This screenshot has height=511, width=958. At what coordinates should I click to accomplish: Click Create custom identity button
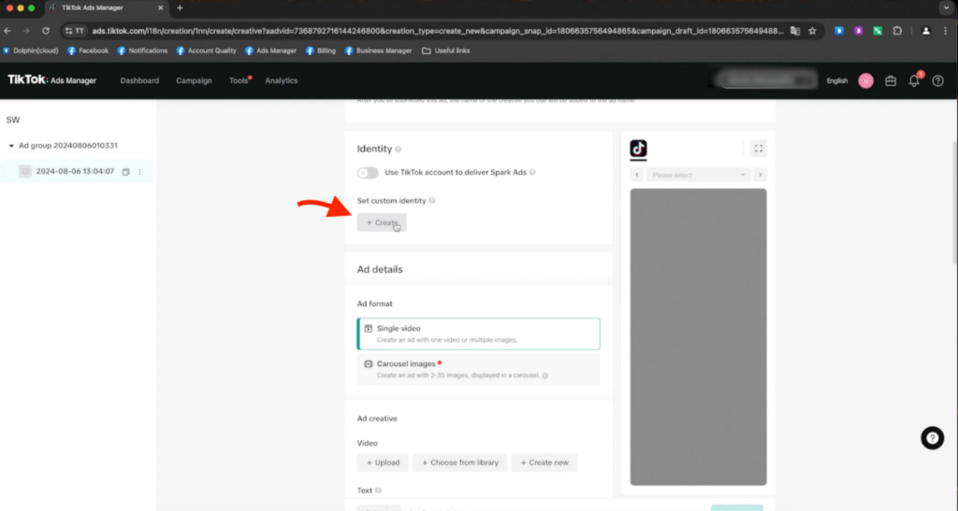(382, 222)
